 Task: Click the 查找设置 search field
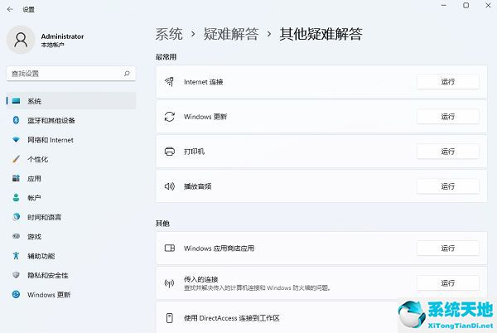[x=65, y=74]
